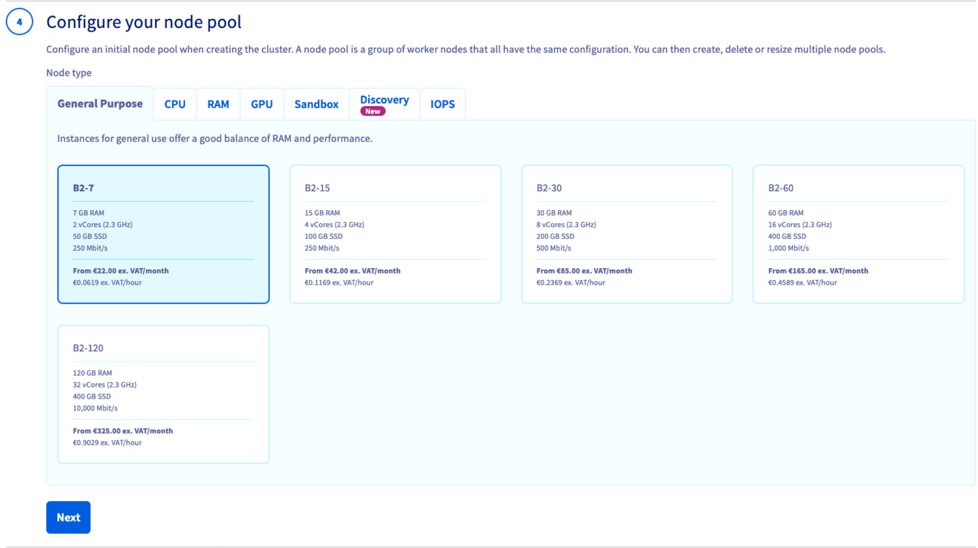Click the New badge under Discovery
The image size is (978, 548).
click(x=372, y=112)
